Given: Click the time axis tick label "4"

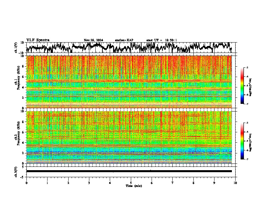Looking at the screenshot, I should [x=110, y=183].
